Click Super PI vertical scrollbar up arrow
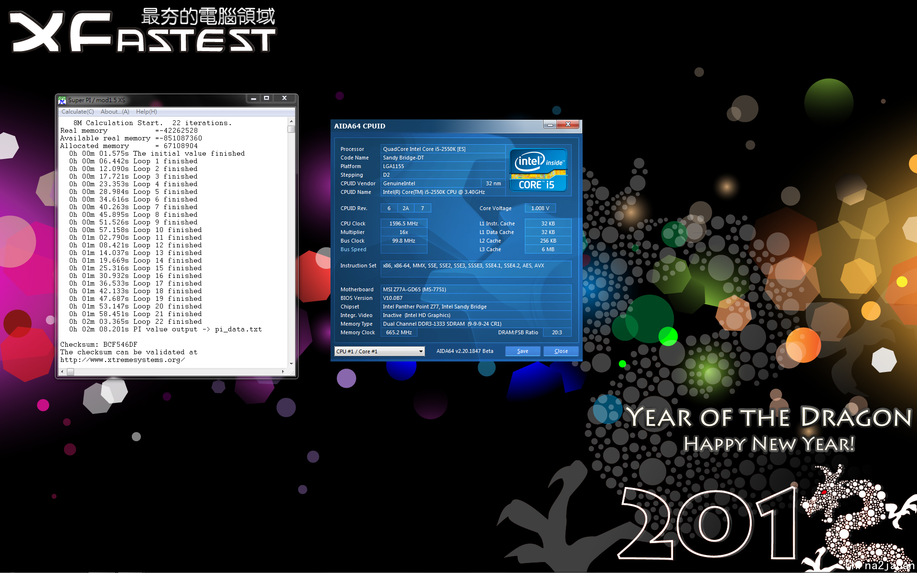This screenshot has height=573, width=917. click(291, 122)
